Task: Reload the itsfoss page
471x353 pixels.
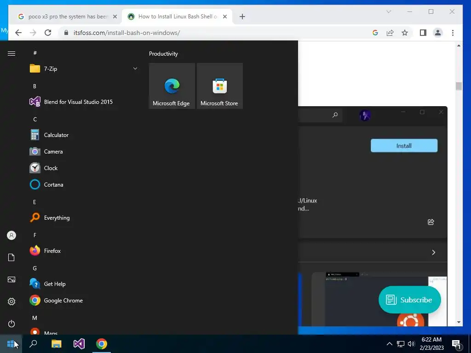Action: point(48,33)
